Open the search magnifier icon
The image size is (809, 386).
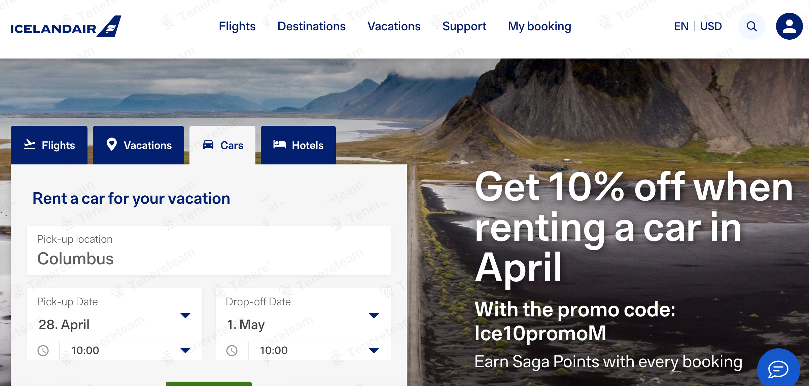751,26
